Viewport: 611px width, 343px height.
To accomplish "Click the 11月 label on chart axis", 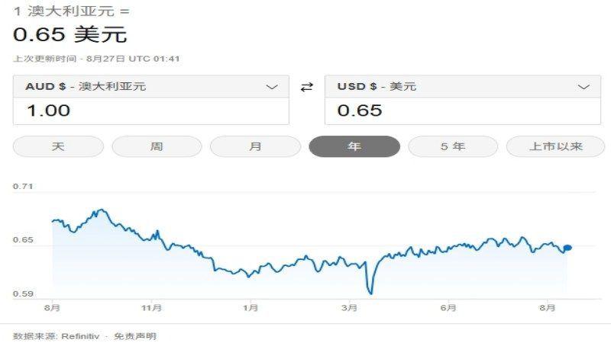I will coord(152,308).
